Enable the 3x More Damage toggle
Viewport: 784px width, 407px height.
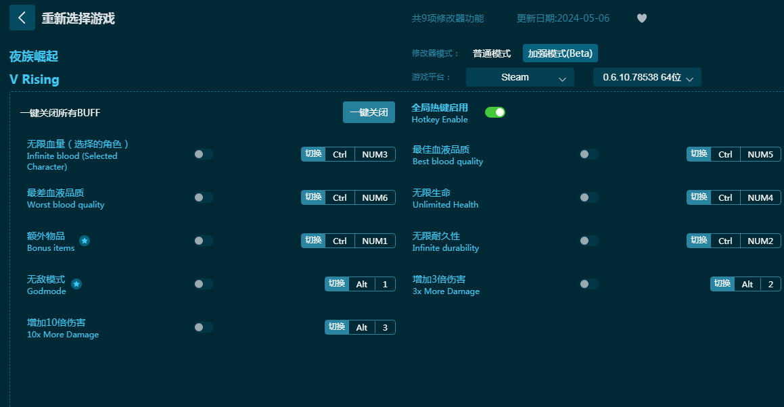(x=589, y=284)
